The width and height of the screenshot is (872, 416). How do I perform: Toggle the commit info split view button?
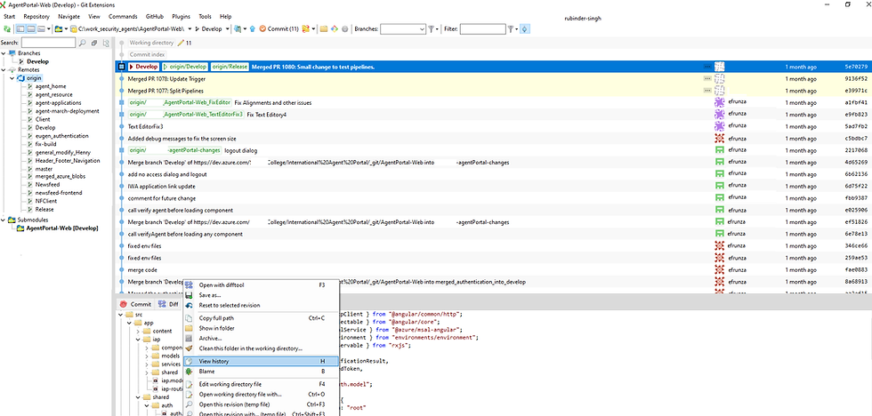31,28
